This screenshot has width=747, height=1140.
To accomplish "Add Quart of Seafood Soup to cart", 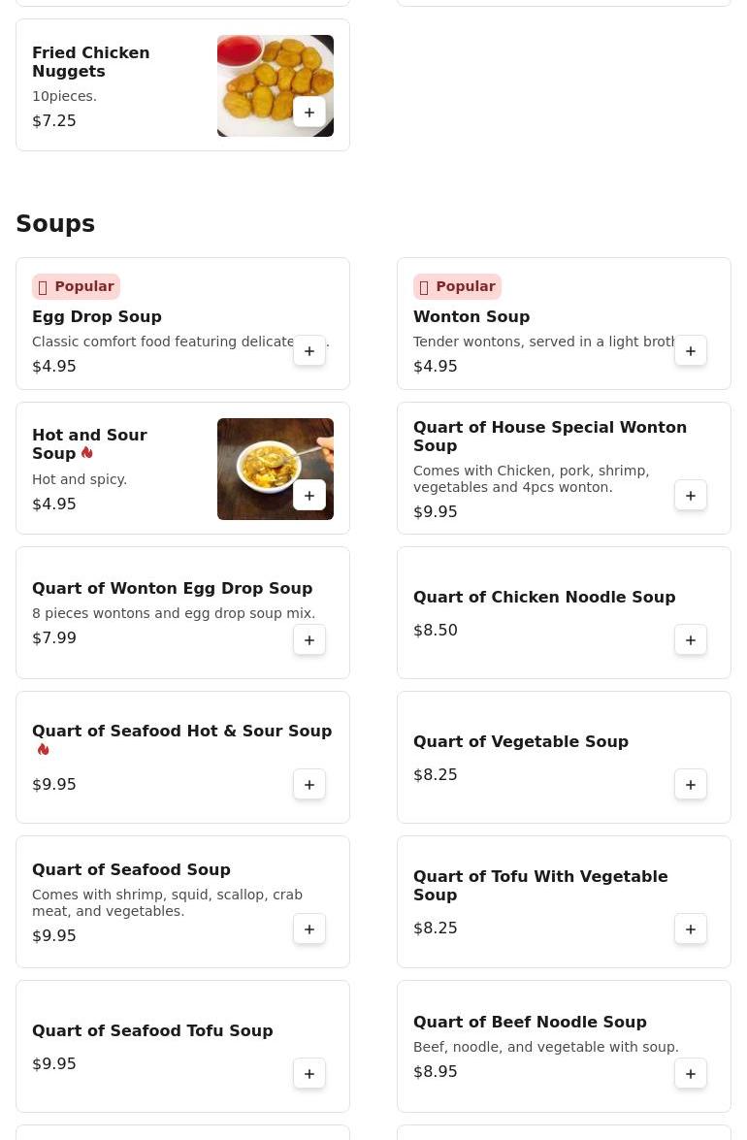I will tap(309, 929).
